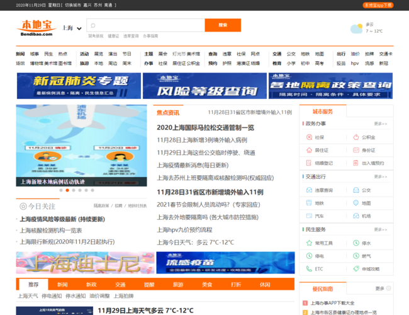Image resolution: width=409 pixels, height=315 pixels.
Task: Click 上海拍牌 under the tab bar
Action: click(x=123, y=296)
